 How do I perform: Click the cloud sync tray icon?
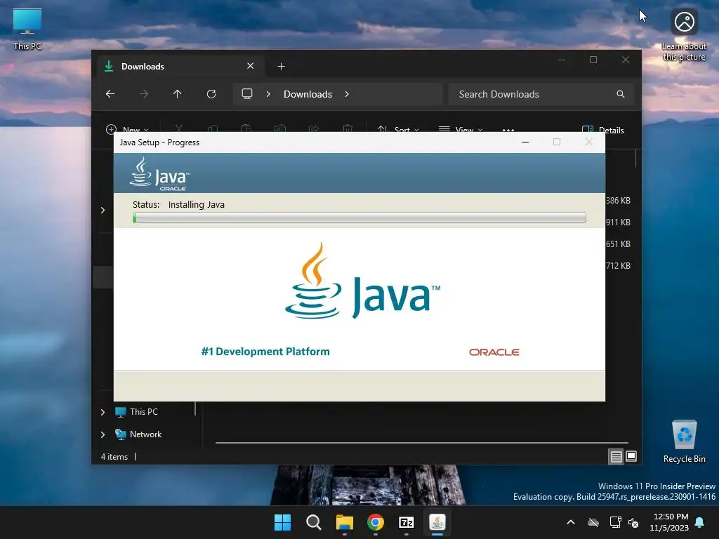coord(593,522)
